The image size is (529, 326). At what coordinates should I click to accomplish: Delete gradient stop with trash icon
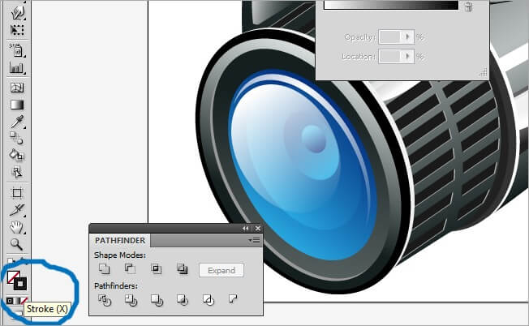point(468,6)
